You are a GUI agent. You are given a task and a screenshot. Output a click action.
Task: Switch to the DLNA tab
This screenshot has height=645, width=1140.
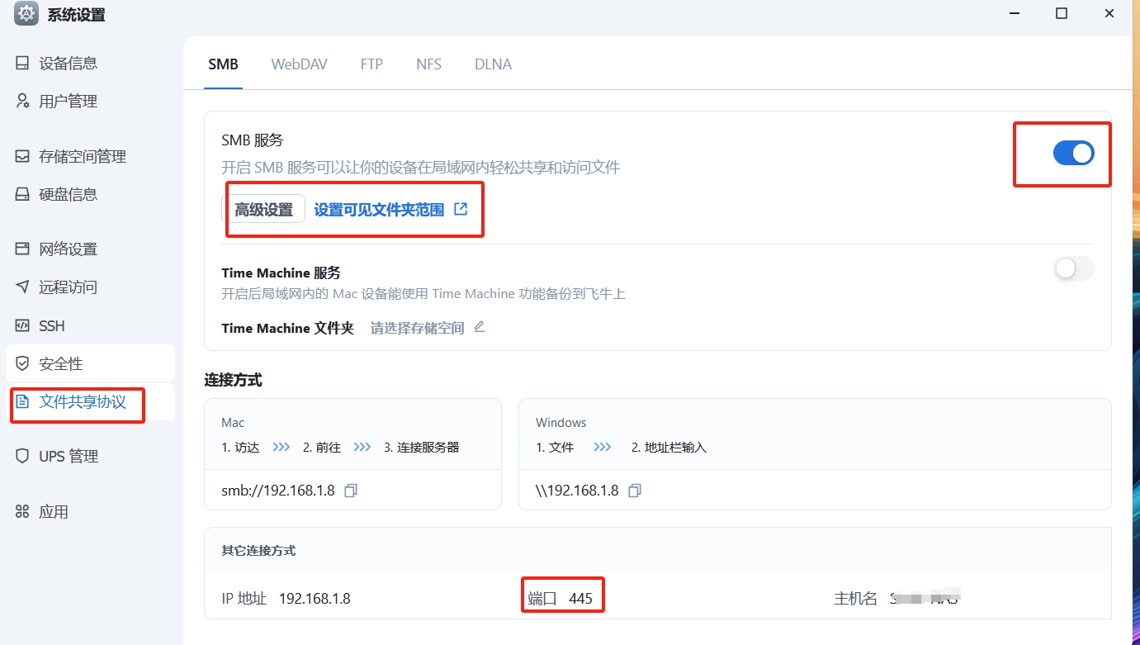(x=493, y=64)
